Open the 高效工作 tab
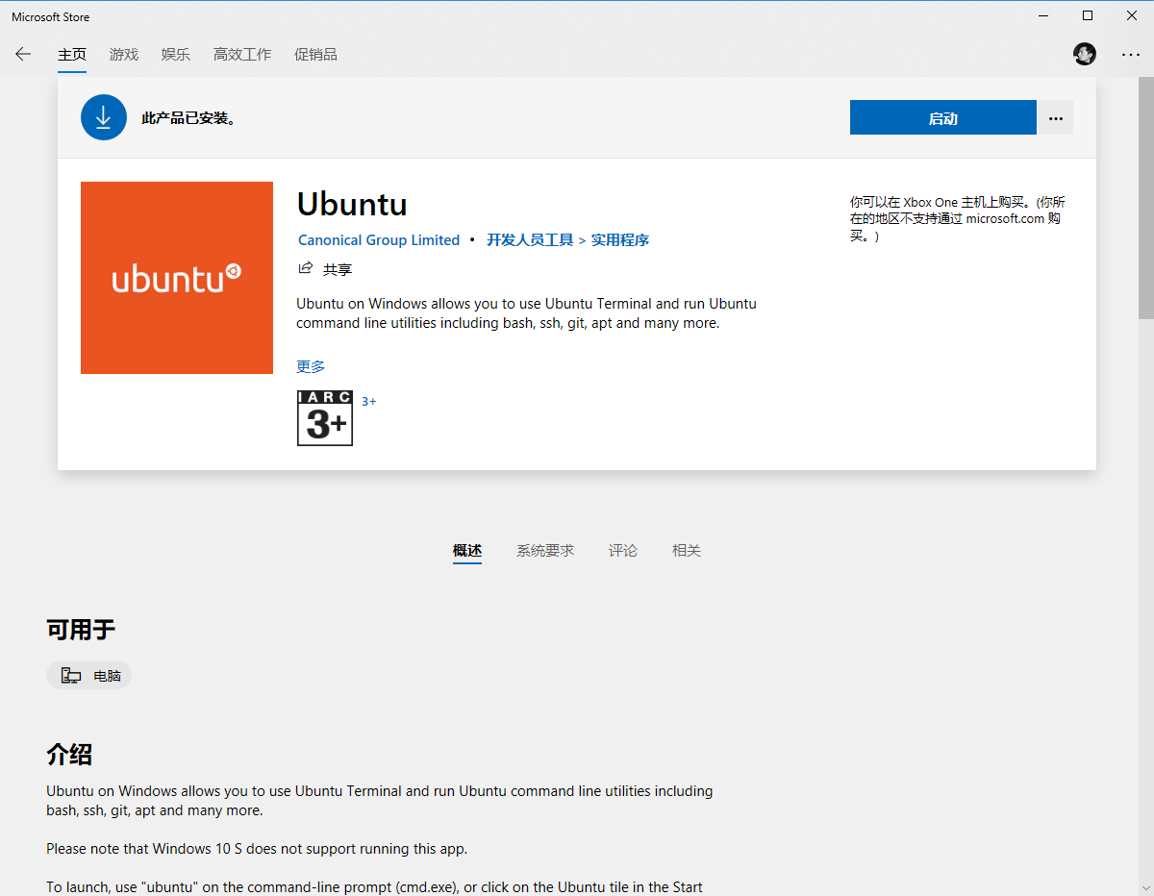1154x896 pixels. [242, 55]
